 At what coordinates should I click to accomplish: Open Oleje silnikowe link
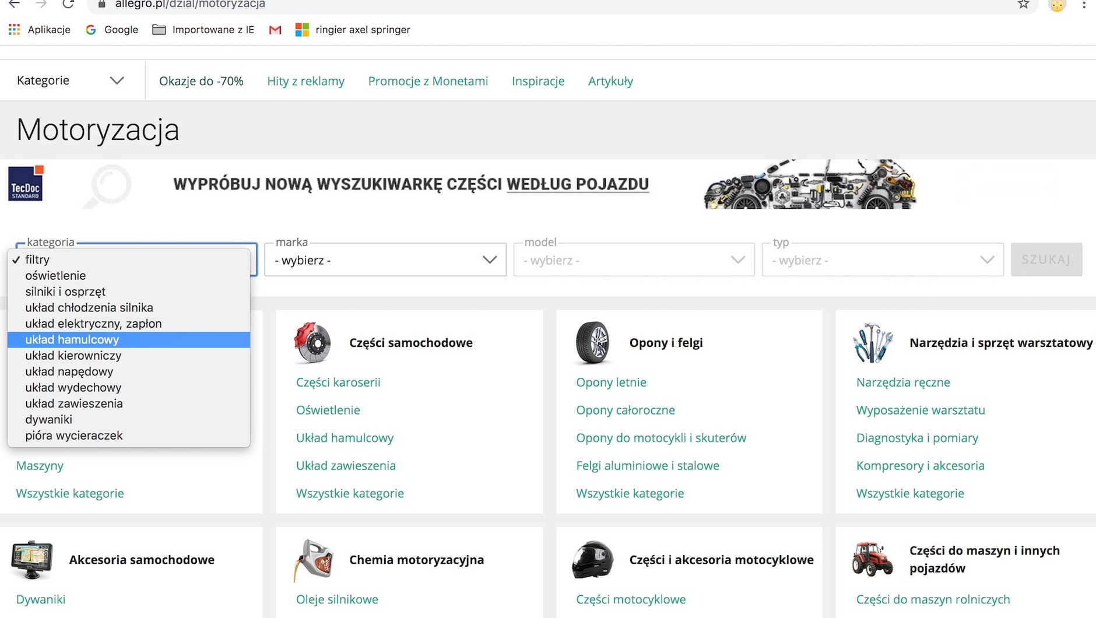coord(337,599)
